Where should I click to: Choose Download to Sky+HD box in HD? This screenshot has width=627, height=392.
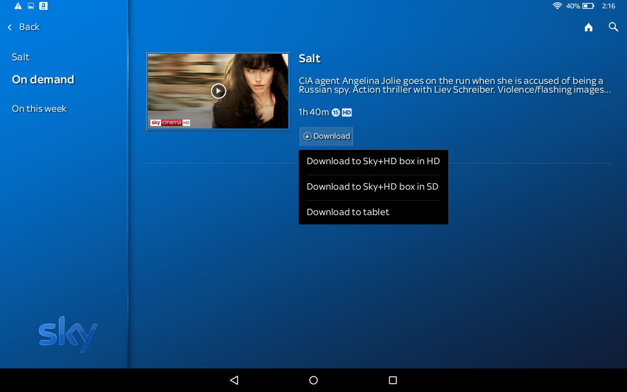(x=373, y=161)
